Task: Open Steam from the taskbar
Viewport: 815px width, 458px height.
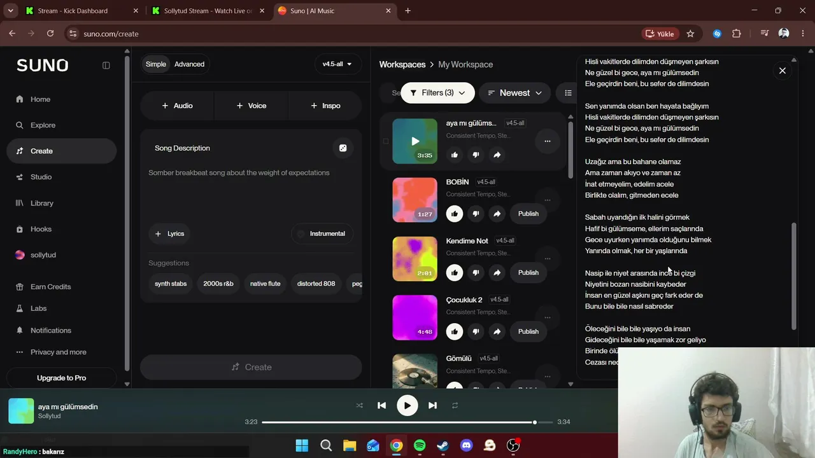Action: tap(443, 445)
